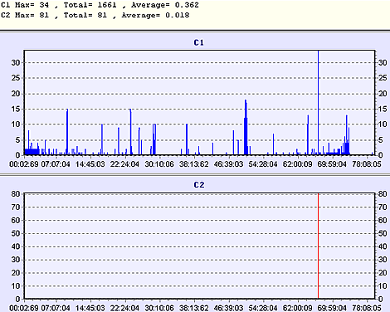Select the 'C1 Max= 34' statistics line
390x312 pixels.
(x=100, y=5)
